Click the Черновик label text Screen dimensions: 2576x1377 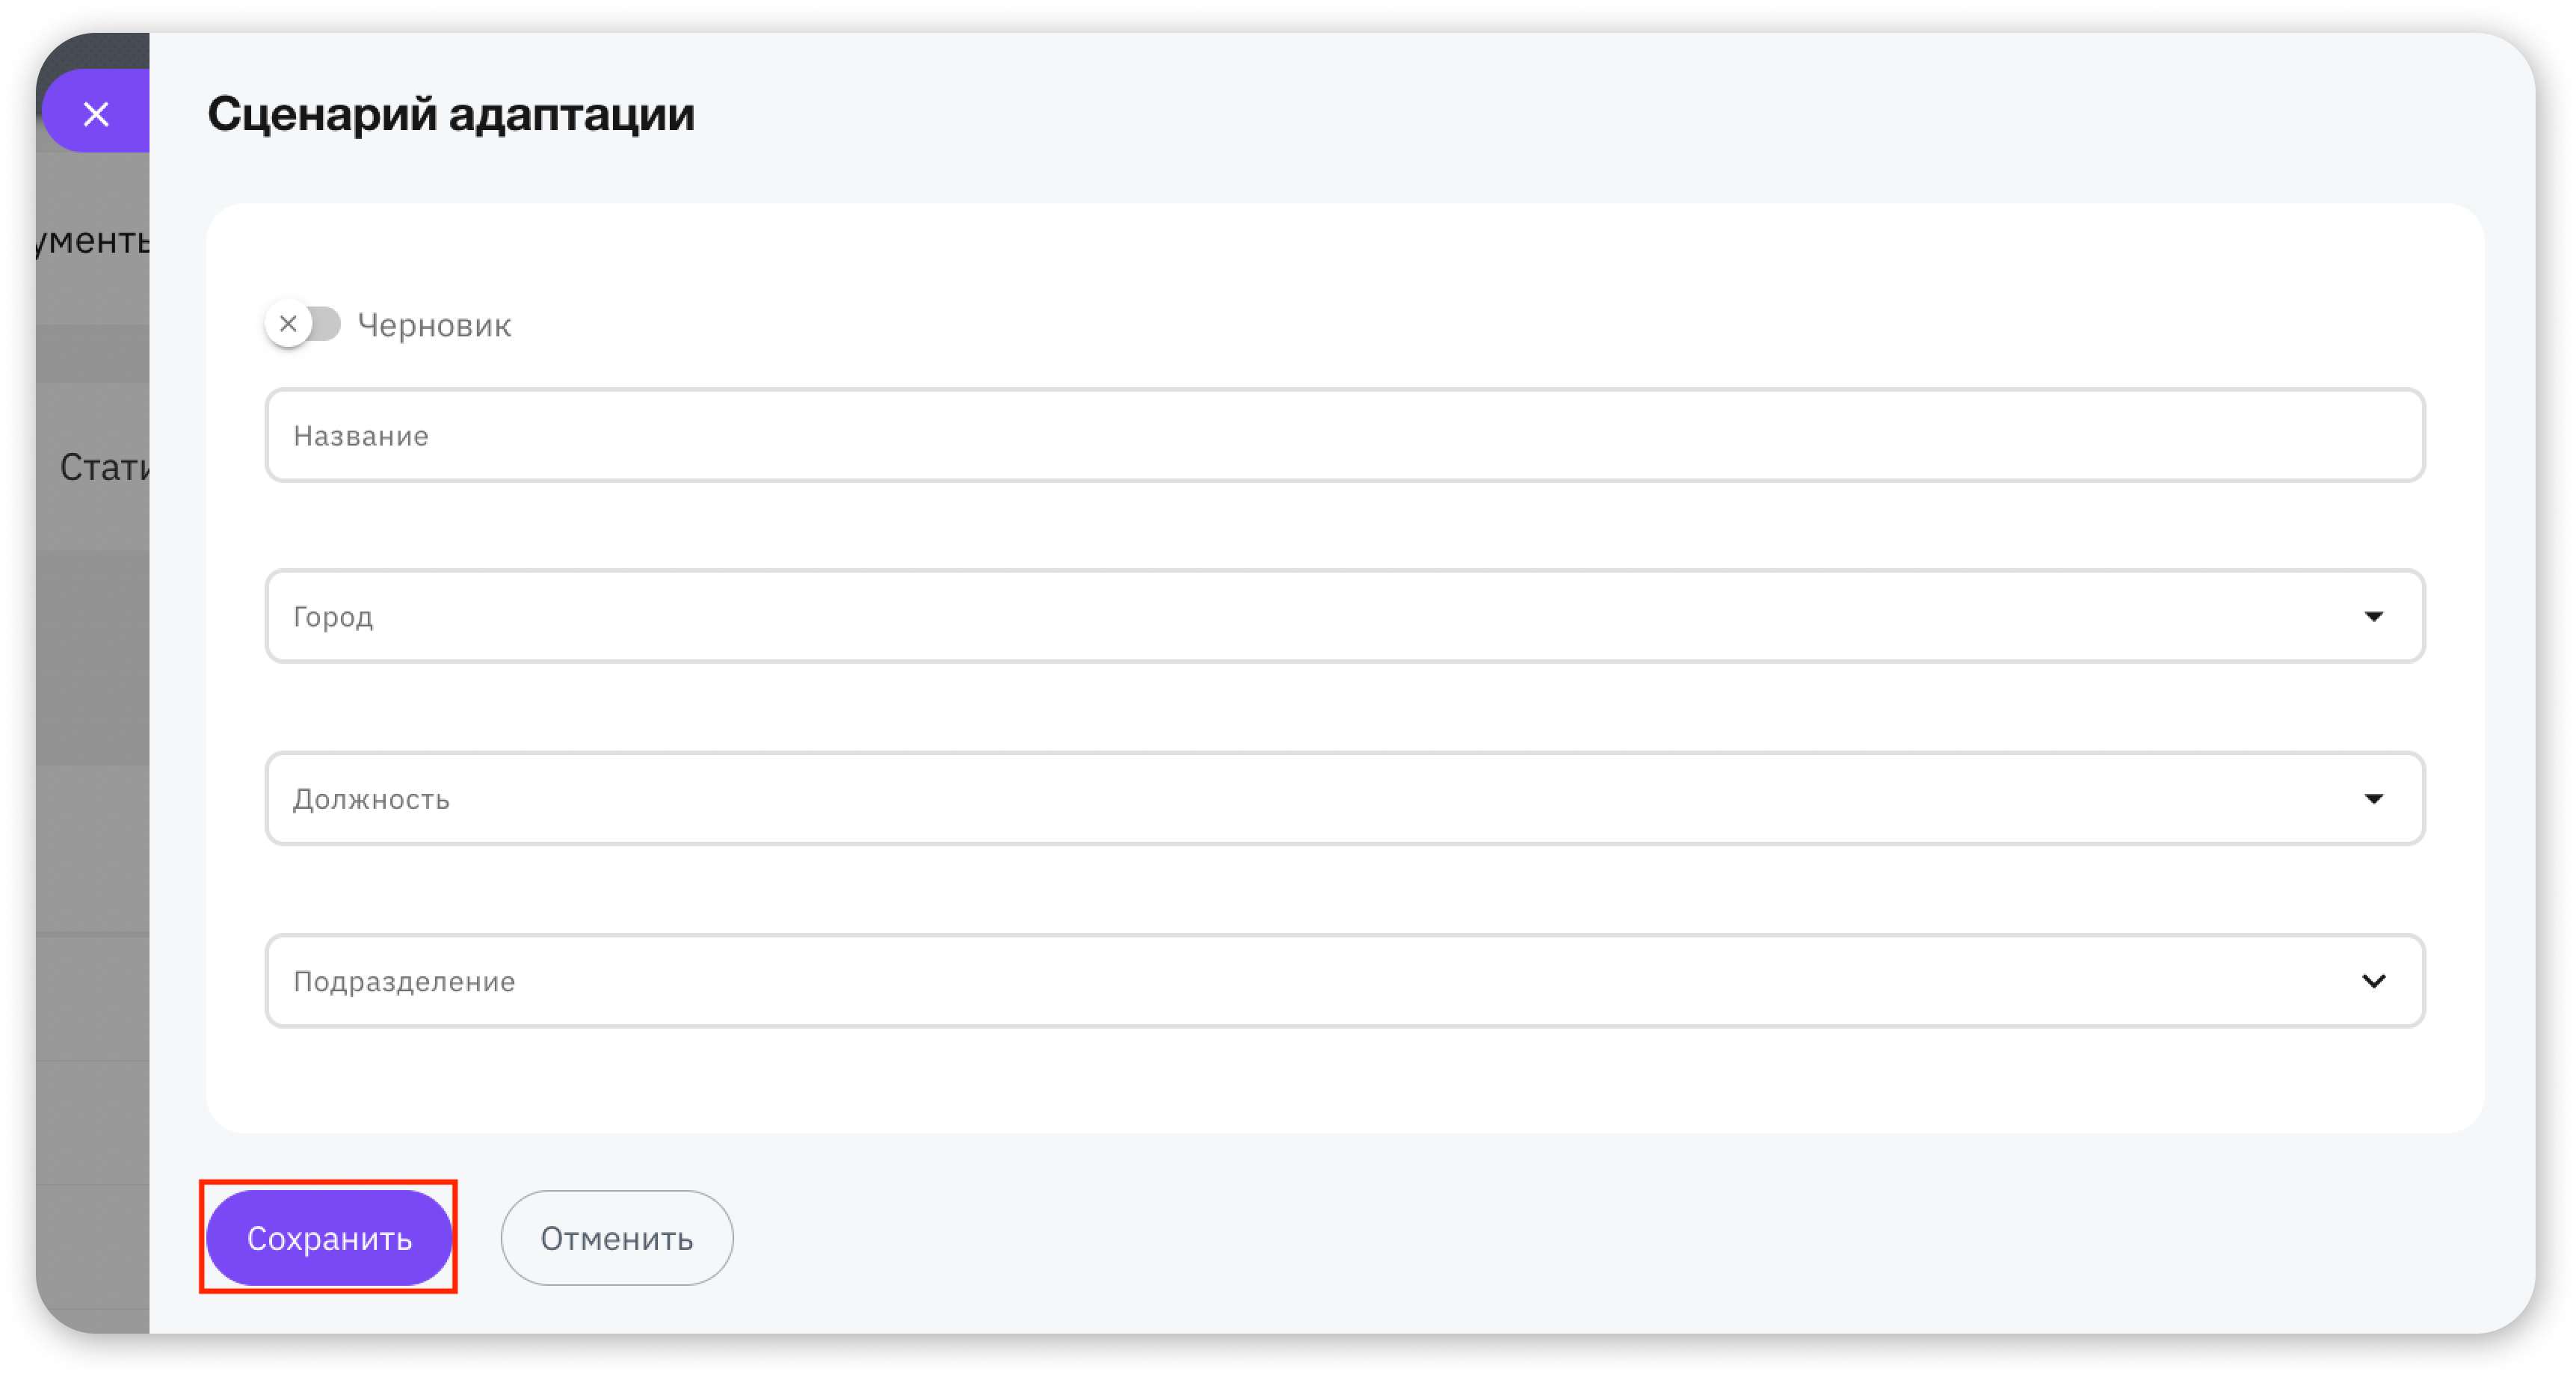click(434, 325)
